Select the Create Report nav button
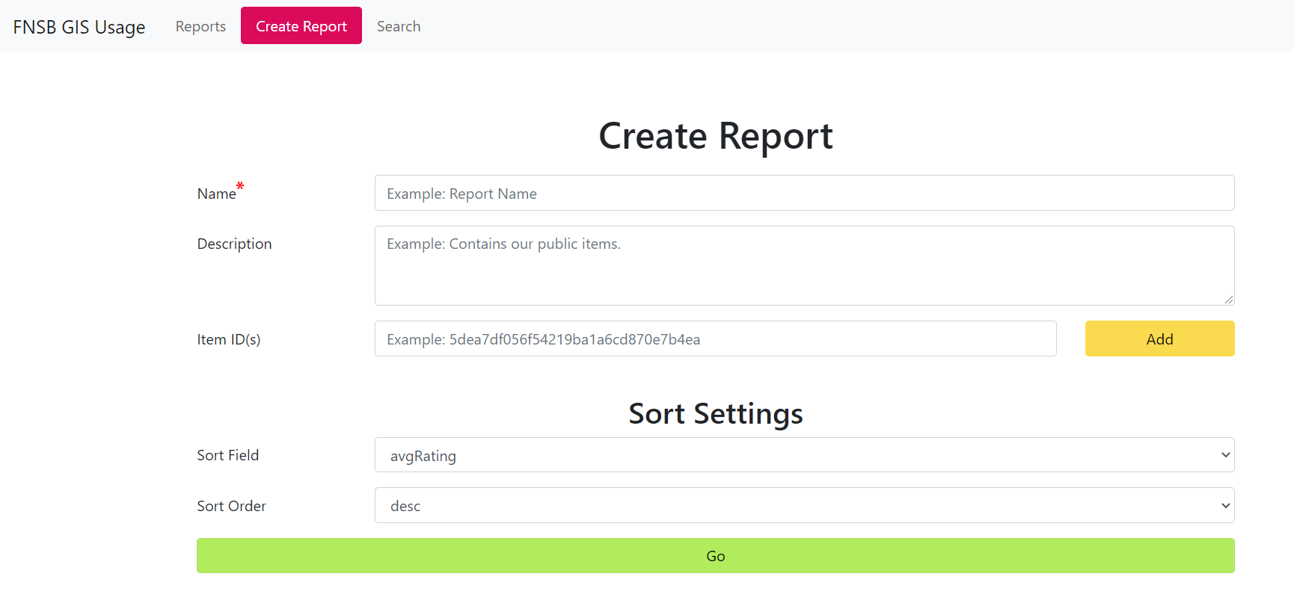1294x612 pixels. click(x=301, y=26)
